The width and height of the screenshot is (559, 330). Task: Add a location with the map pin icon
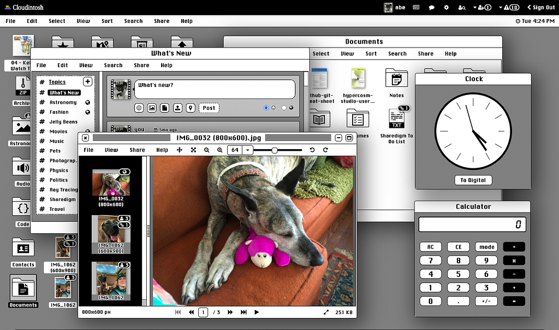191,108
